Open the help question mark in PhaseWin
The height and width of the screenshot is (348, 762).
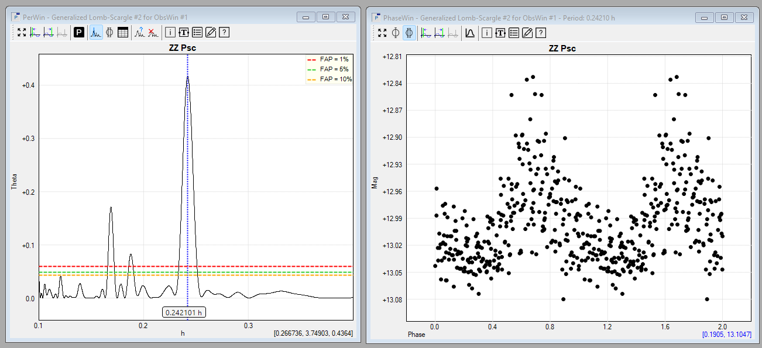click(541, 33)
